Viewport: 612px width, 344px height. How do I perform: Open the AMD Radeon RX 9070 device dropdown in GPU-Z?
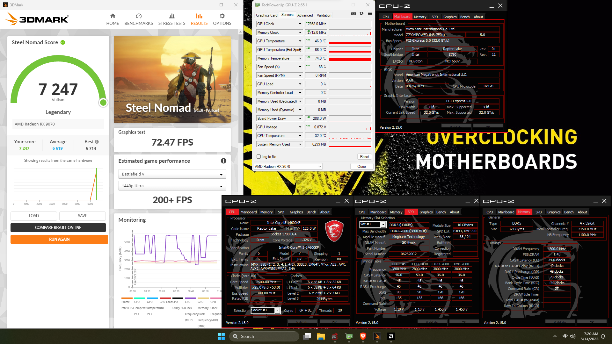click(x=288, y=167)
